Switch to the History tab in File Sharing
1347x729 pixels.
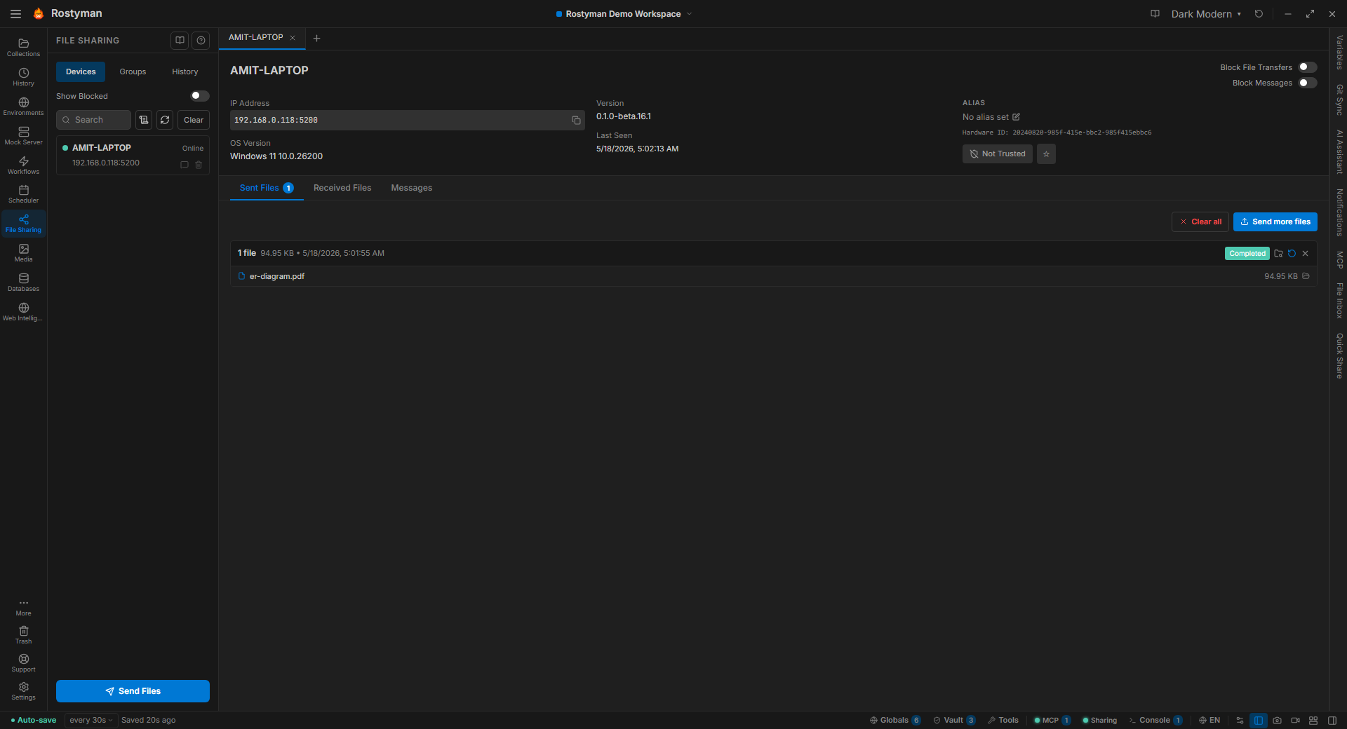(x=185, y=71)
